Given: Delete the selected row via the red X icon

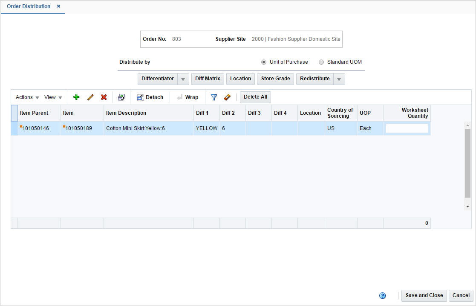Looking at the screenshot, I should click(104, 97).
